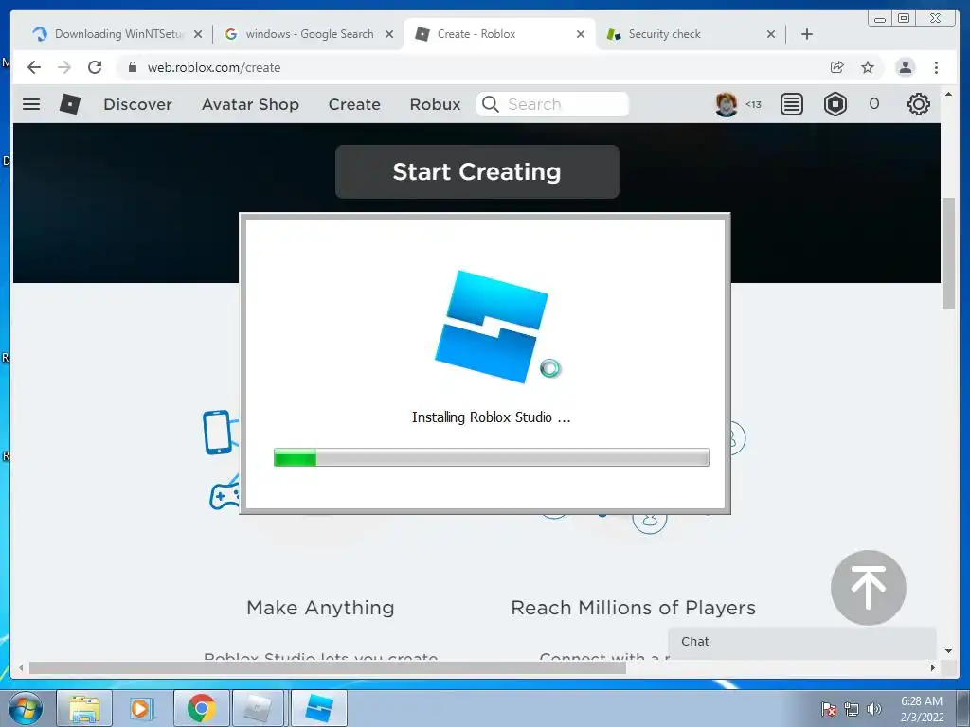Viewport: 970px width, 727px height.
Task: Click the network tray icon
Action: click(852, 709)
